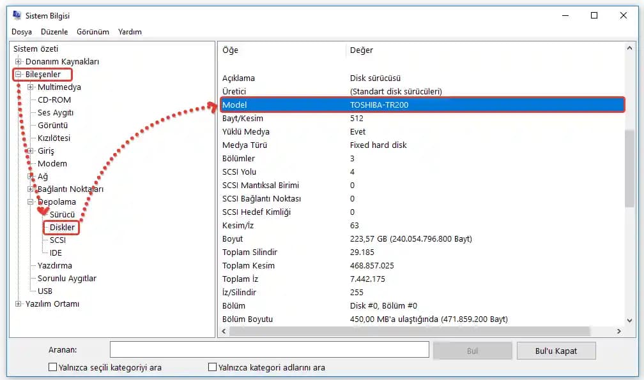Toggle 'Yalnızca kategori adlarını ara' checkbox

[213, 367]
